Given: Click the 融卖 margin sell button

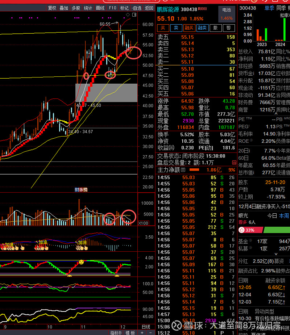Looking at the screenshot, I should (202, 28).
